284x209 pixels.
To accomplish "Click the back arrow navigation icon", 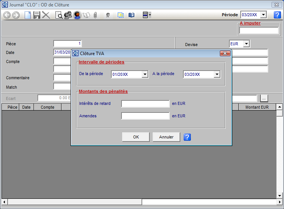I will [x=7, y=15].
